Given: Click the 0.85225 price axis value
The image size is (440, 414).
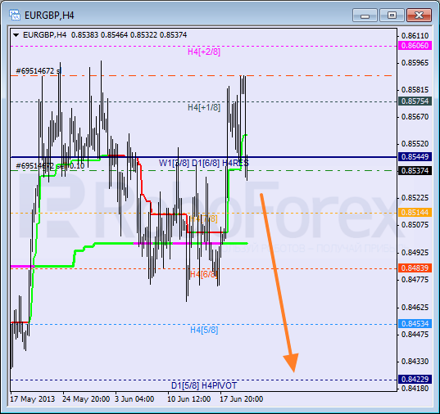Looking at the screenshot, I should click(x=415, y=198).
